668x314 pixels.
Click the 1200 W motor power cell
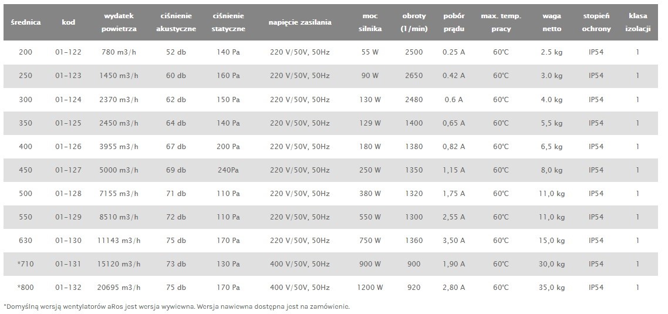(370, 288)
